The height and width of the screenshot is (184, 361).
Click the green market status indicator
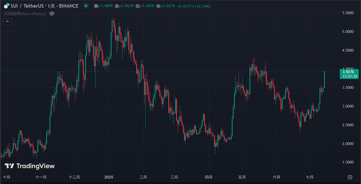click(x=86, y=6)
